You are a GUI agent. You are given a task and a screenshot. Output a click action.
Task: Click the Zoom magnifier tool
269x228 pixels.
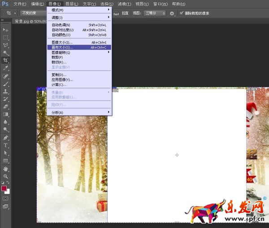pyautogui.click(x=6, y=177)
